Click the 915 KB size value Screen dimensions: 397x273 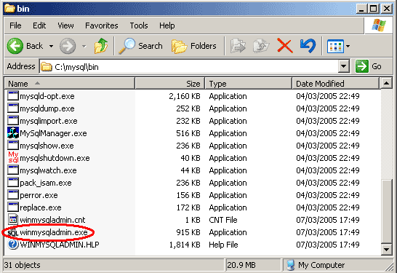pyautogui.click(x=188, y=232)
